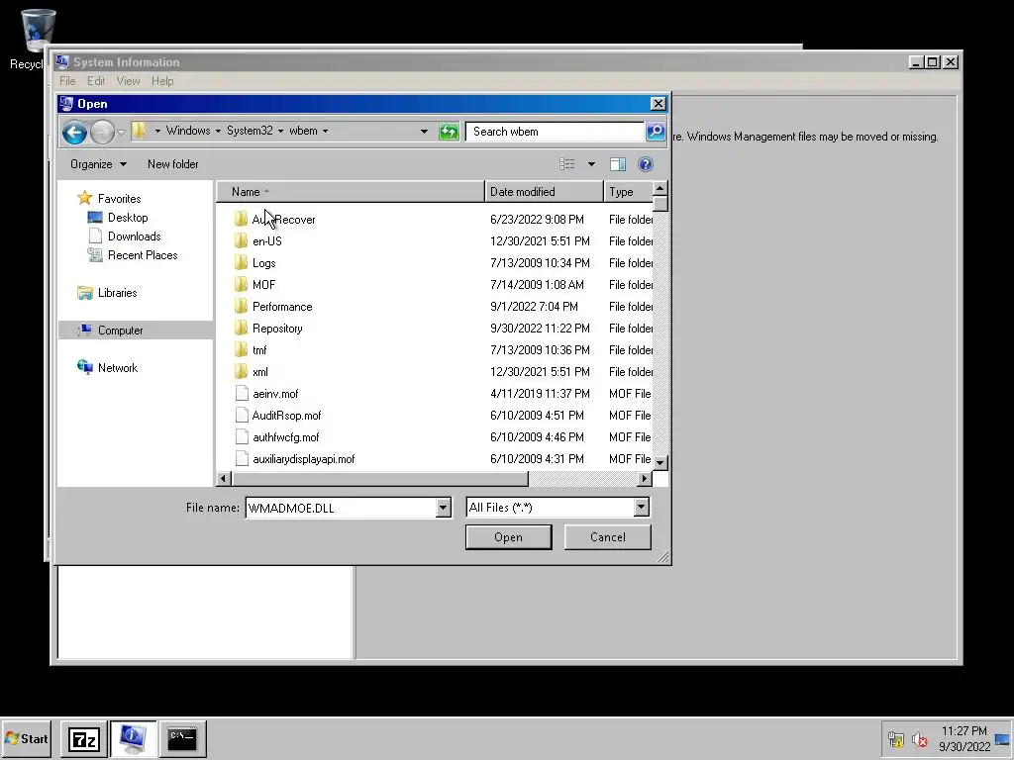Open the All Files (*.*) filter dropdown
This screenshot has height=760, width=1014.
[642, 508]
